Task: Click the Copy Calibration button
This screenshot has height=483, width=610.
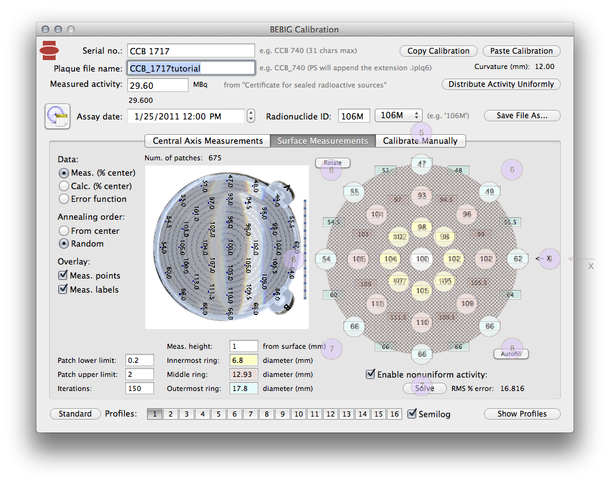Action: (x=438, y=51)
